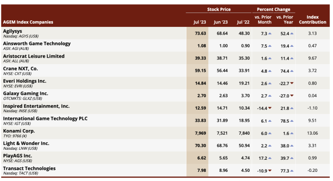Click Ainsworth index contribution 0.47

[312, 46]
